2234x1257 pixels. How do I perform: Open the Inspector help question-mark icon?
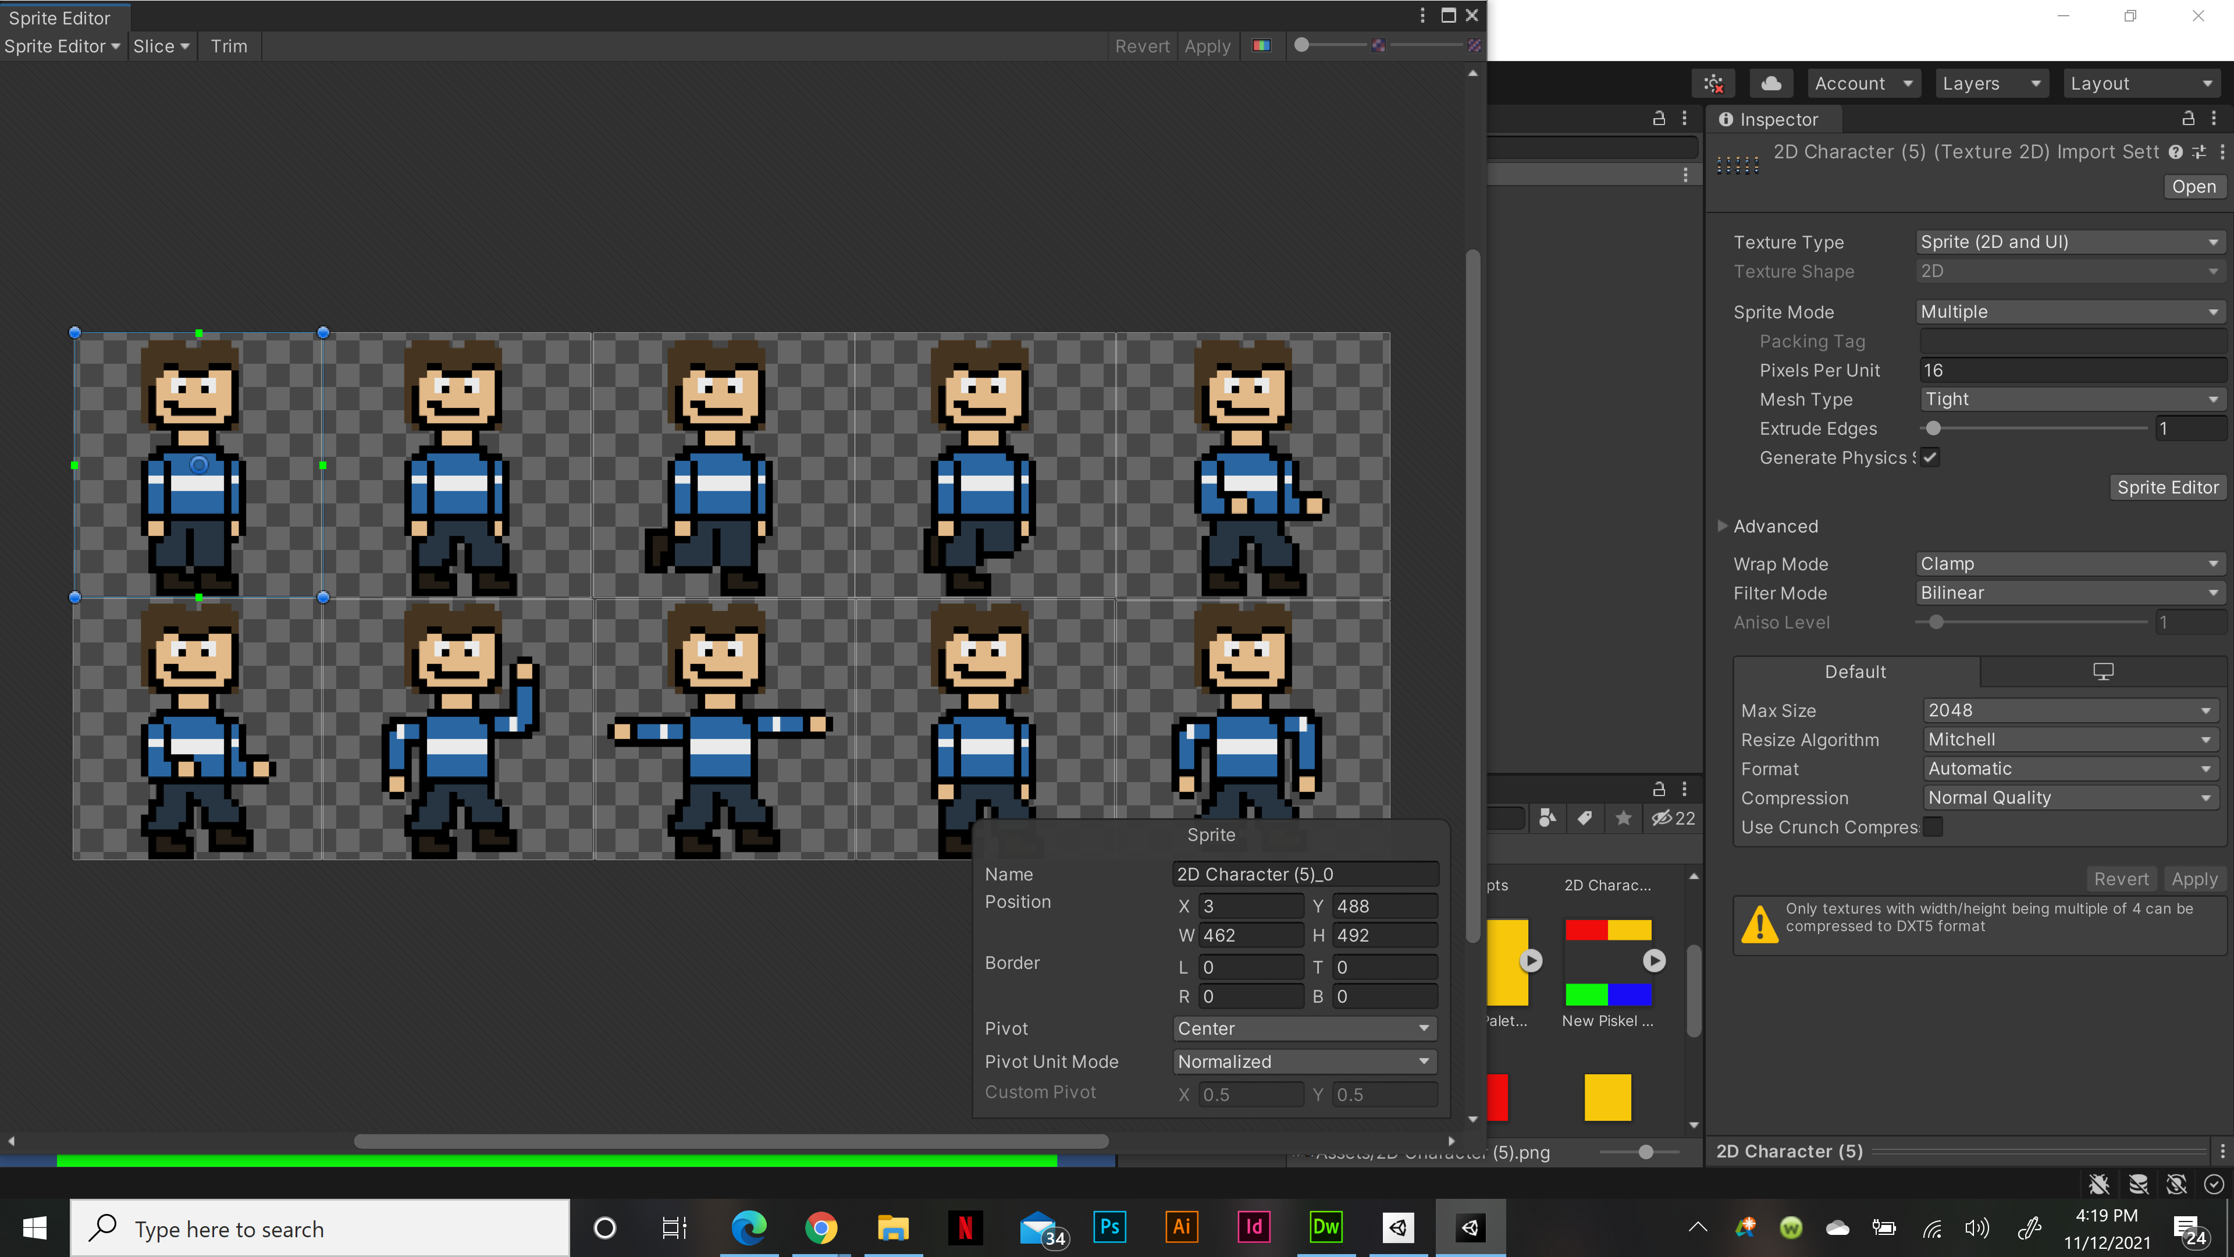2176,152
